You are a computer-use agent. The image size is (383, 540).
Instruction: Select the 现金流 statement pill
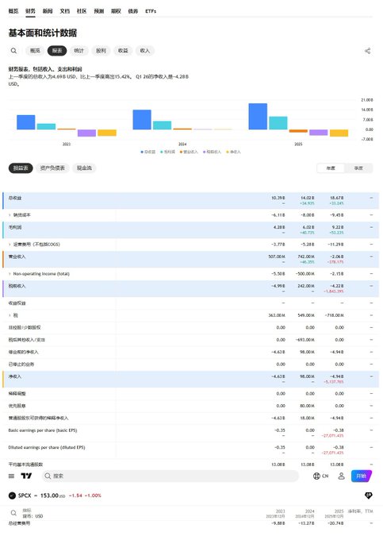[84, 168]
